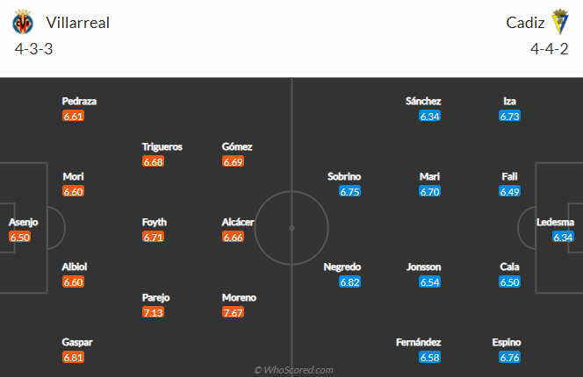Image resolution: width=583 pixels, height=377 pixels.
Task: Open the Cadiz team name link
Action: (524, 23)
